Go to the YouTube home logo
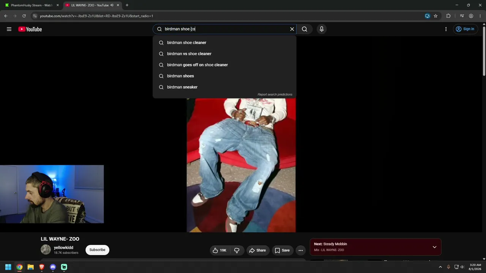 [30, 29]
